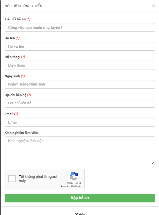Image resolution: width=159 pixels, height=215 pixels.
Task: Tick the Tôi không phải là người máy checkbox
Action: [12, 179]
